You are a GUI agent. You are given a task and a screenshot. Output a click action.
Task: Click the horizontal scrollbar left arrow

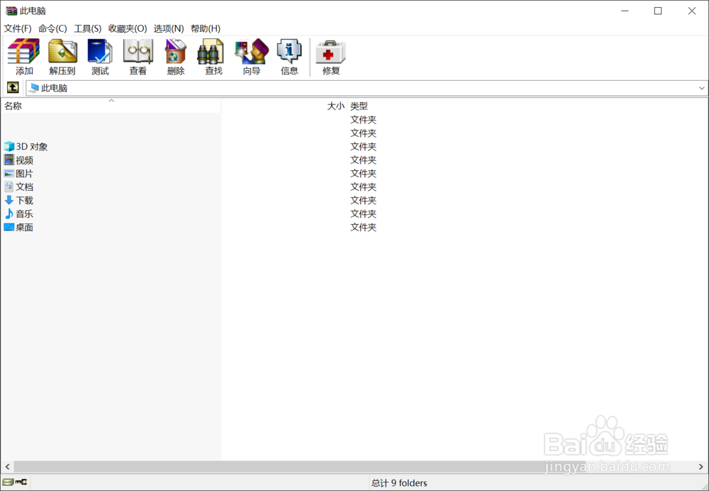pyautogui.click(x=7, y=467)
